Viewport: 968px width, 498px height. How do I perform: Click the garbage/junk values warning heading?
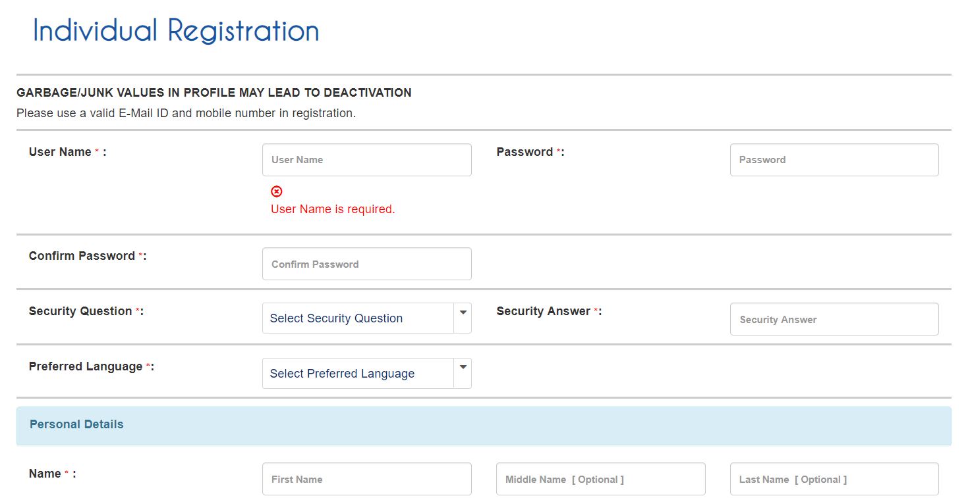click(x=214, y=93)
